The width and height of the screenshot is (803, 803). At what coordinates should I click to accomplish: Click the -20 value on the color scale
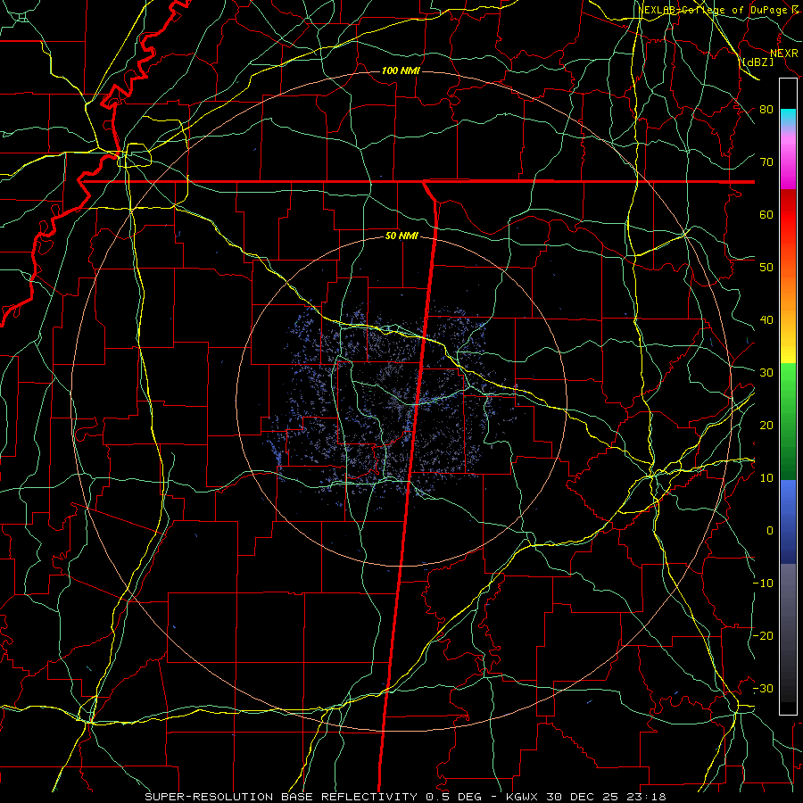pos(763,636)
